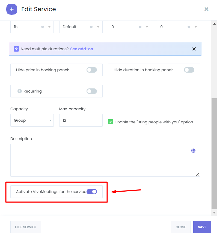Disable "Activate VivoMeetings for the service"
This screenshot has width=217, height=238.
93,191
